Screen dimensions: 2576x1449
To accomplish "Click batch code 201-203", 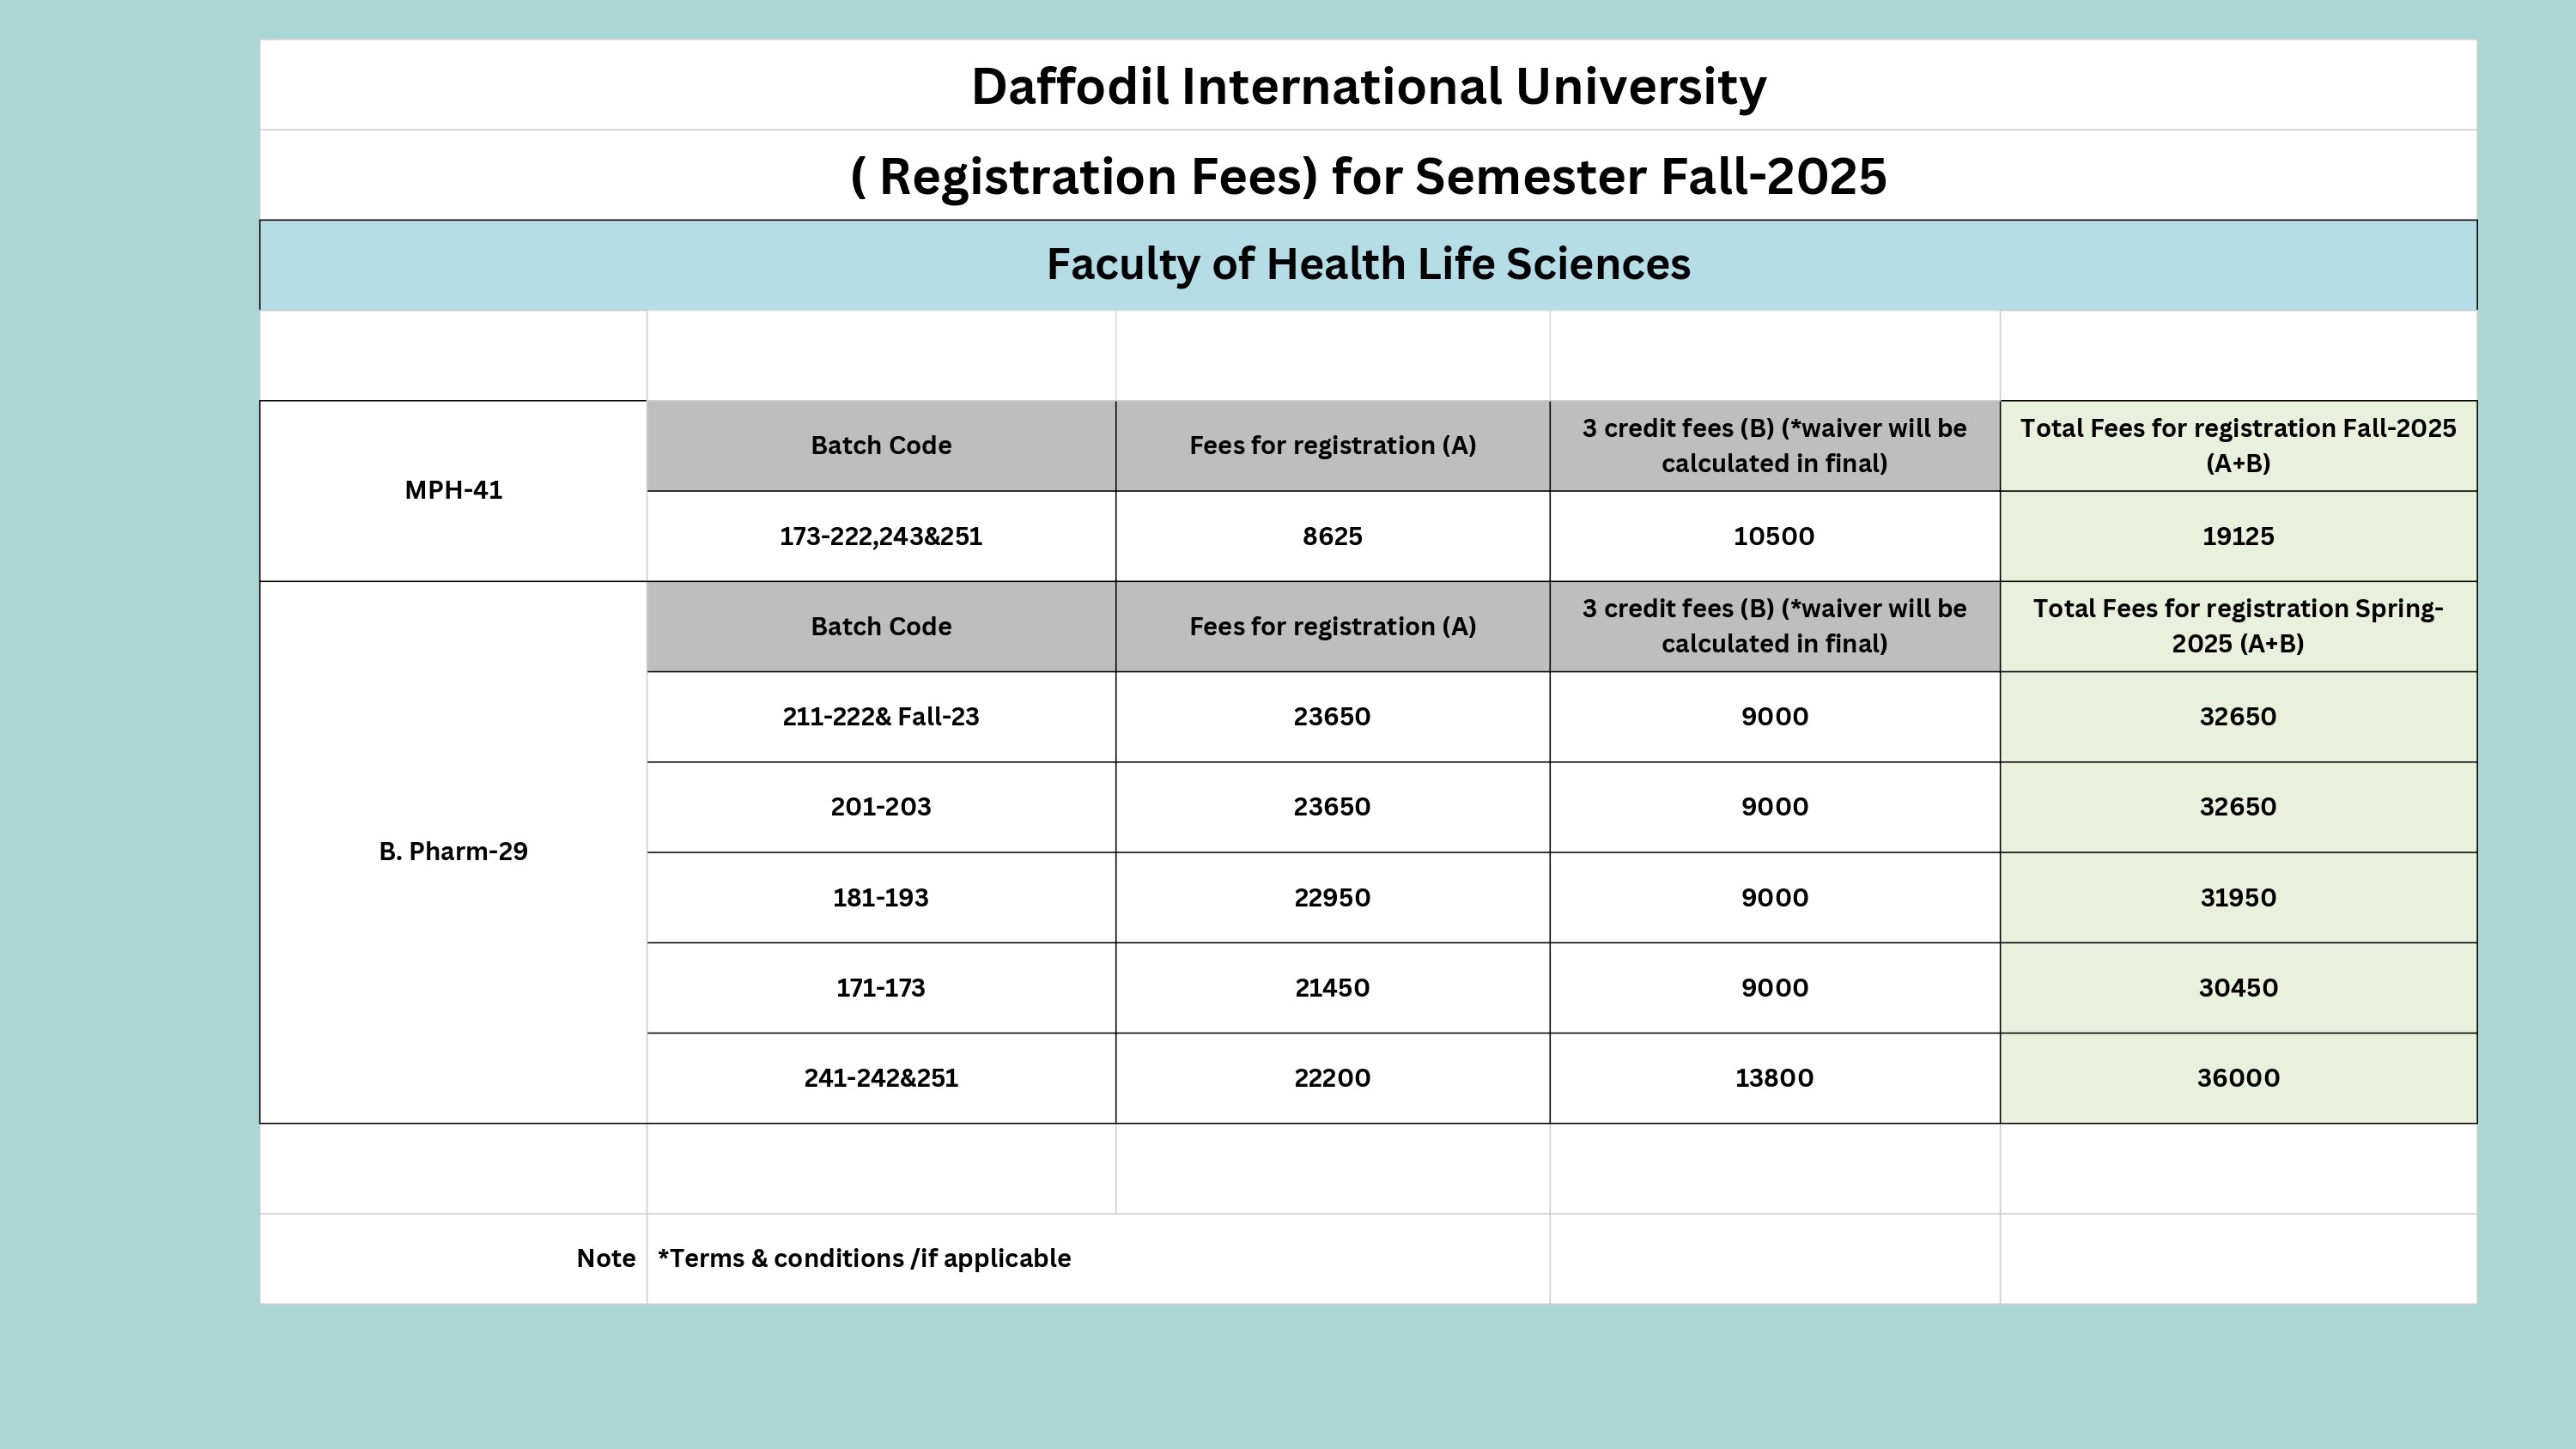I will pos(881,807).
